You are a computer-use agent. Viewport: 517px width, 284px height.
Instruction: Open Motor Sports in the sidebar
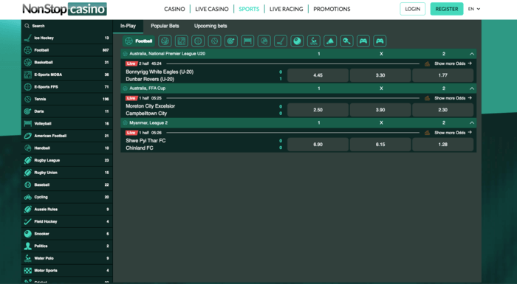[67, 271]
